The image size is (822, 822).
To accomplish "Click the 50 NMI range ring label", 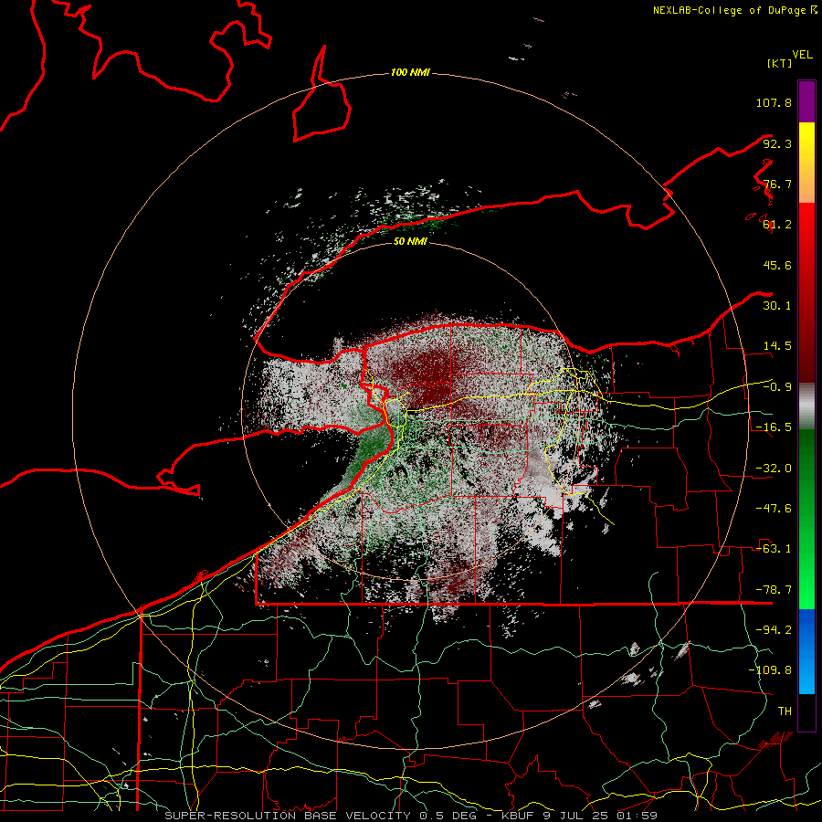I will tap(410, 241).
